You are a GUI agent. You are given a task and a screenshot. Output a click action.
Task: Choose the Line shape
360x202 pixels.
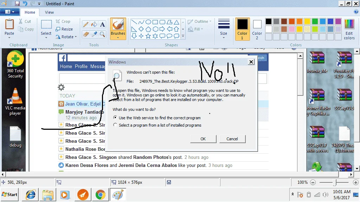click(134, 22)
